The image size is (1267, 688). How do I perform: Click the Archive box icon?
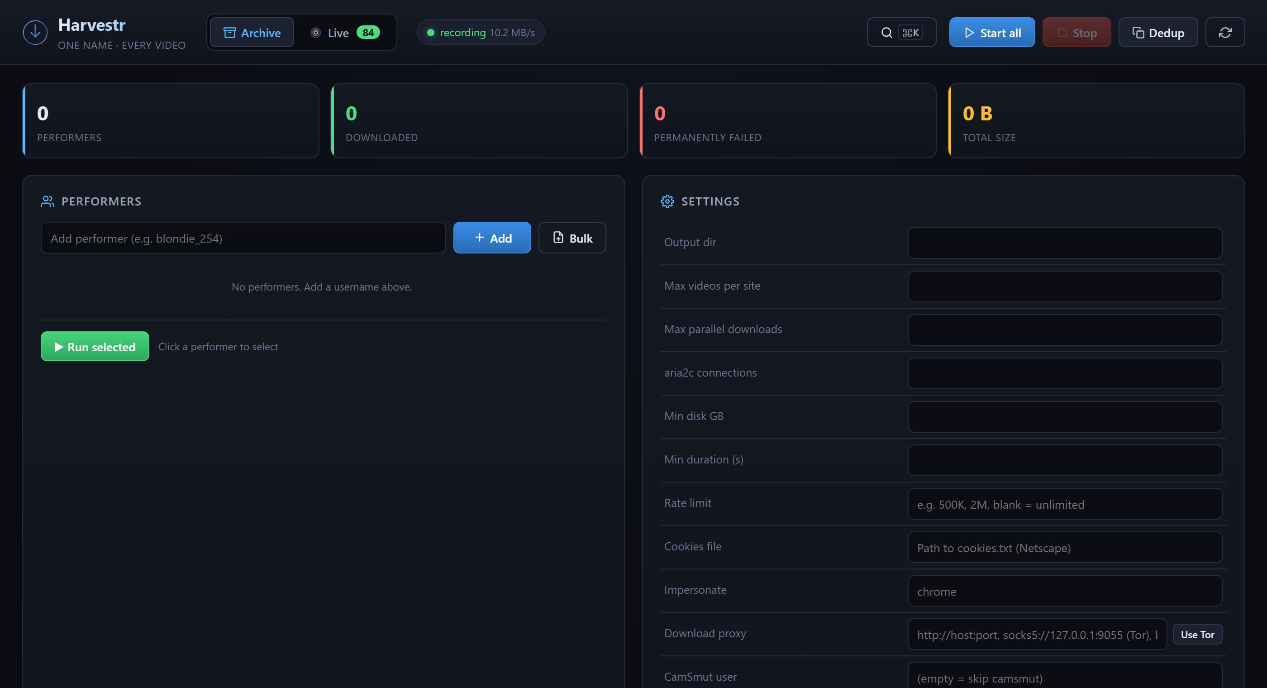coord(230,33)
